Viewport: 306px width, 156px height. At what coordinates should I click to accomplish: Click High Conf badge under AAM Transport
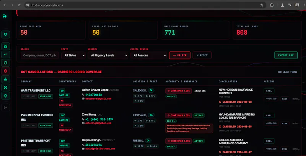click(46, 96)
